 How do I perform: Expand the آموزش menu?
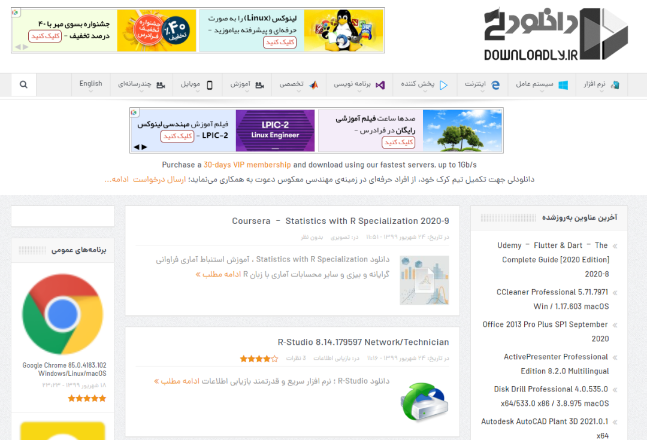point(247,84)
